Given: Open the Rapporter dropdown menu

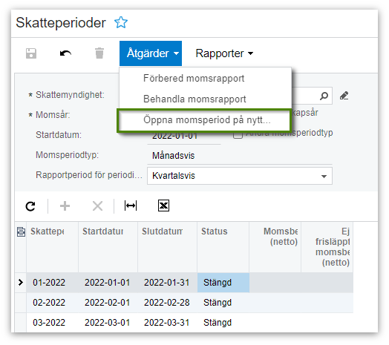Looking at the screenshot, I should [224, 53].
